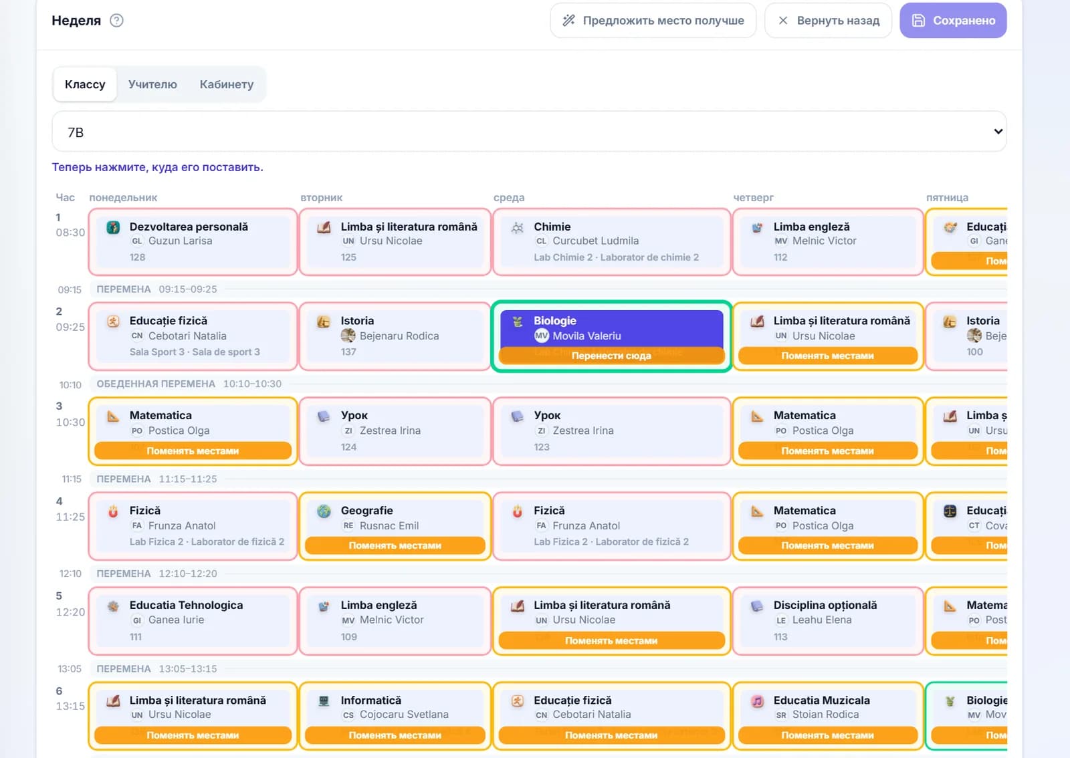
Task: Click the Fizică icon on Monday
Action: pyautogui.click(x=113, y=511)
